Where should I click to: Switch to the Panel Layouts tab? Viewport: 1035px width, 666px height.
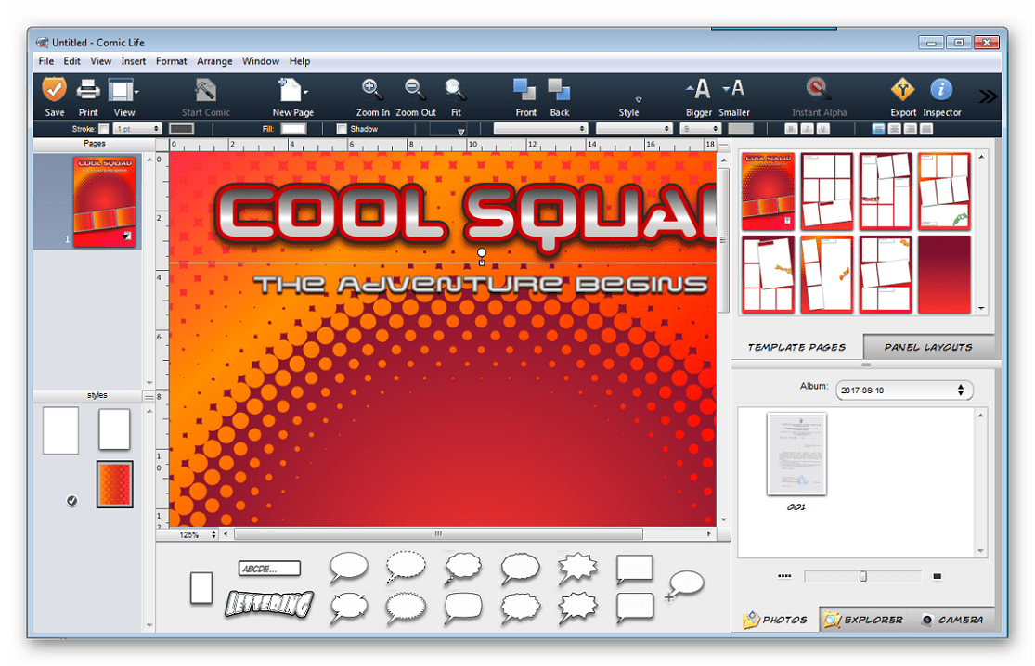(x=927, y=347)
